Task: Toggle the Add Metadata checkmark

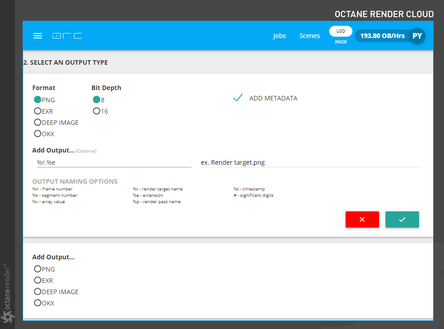Action: [x=238, y=98]
